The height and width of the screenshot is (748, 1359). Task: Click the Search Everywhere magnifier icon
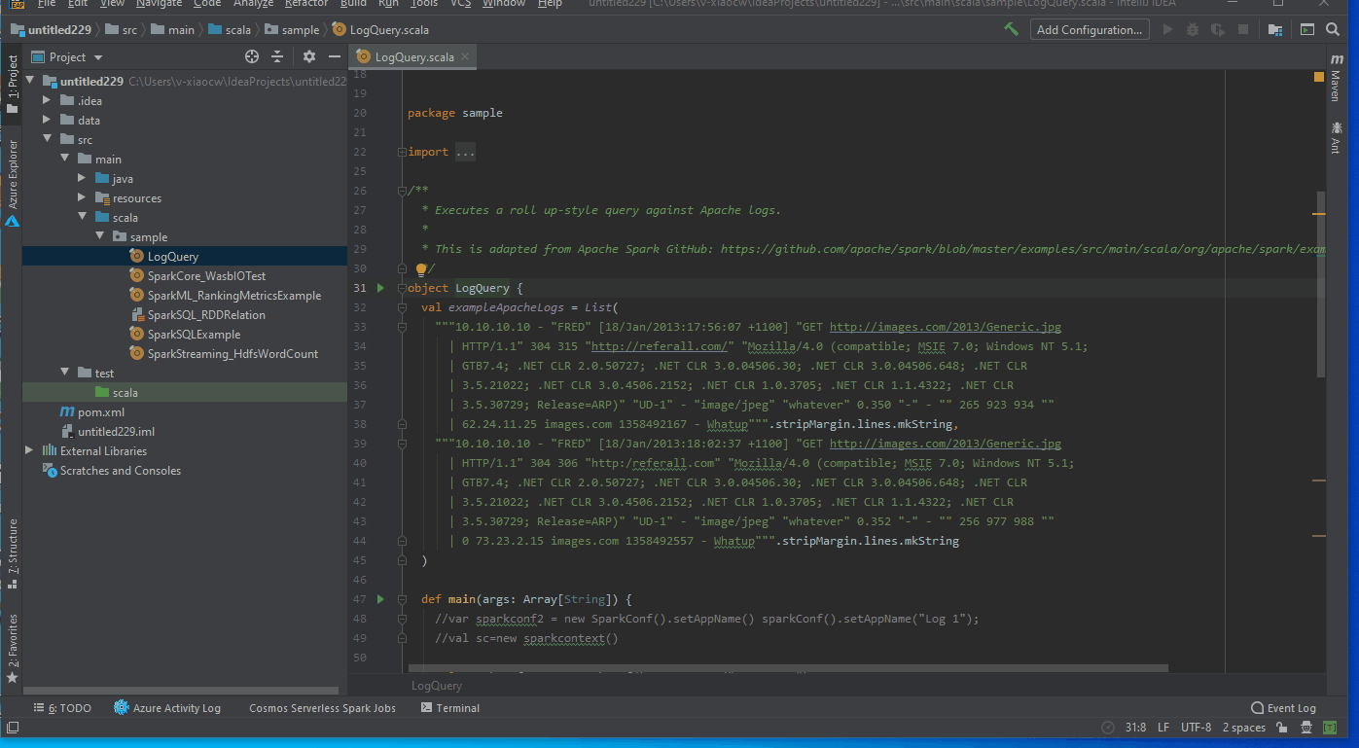click(x=1333, y=29)
